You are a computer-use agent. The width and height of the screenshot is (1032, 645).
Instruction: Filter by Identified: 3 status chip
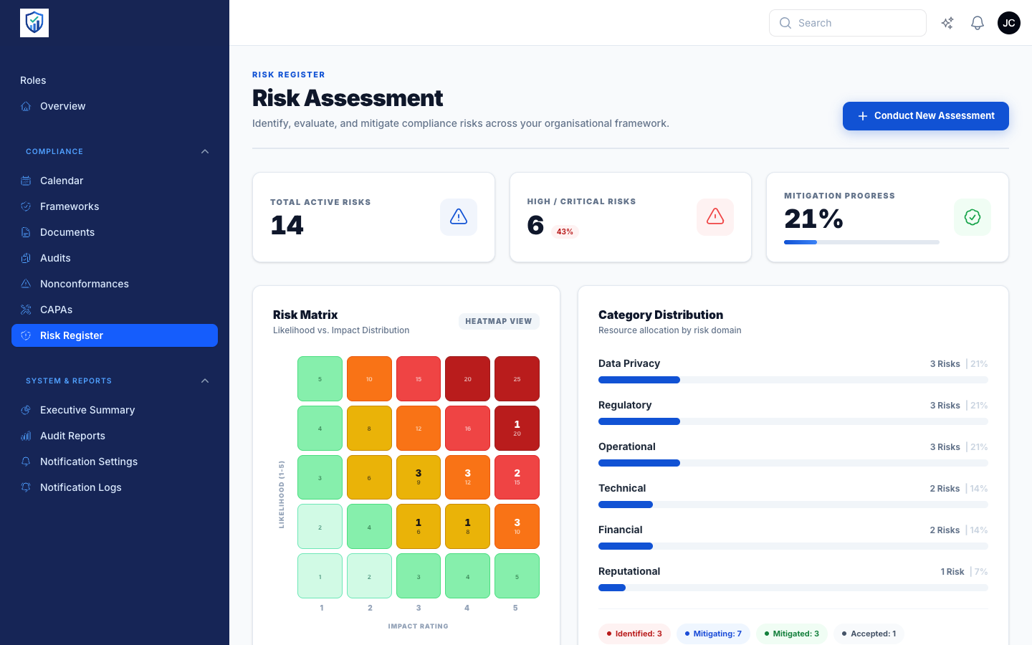click(635, 634)
